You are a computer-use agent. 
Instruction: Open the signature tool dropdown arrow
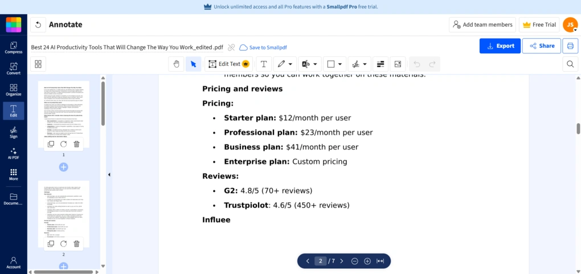click(x=365, y=64)
